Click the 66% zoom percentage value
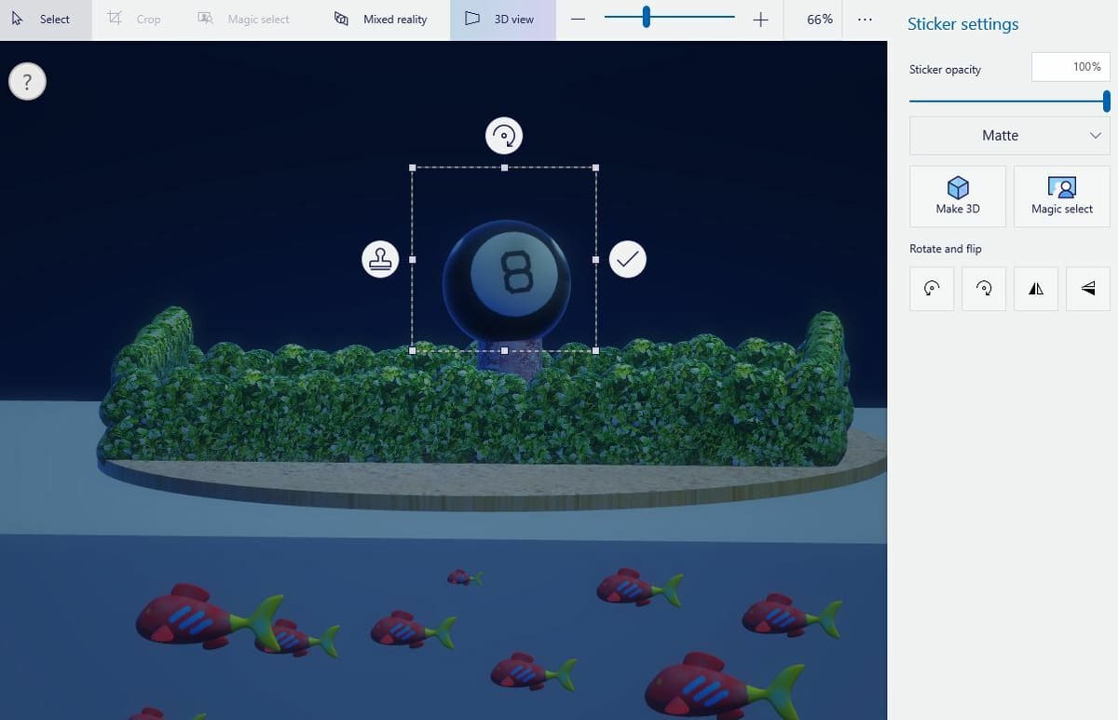The height and width of the screenshot is (720, 1118). point(820,19)
